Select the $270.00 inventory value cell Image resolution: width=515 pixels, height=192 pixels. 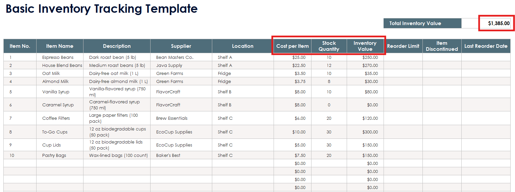(365, 65)
